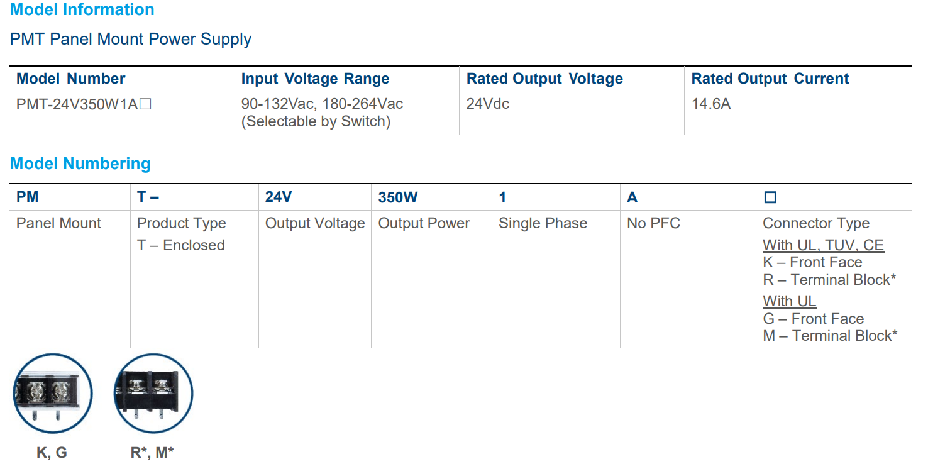The width and height of the screenshot is (928, 464).
Task: Click the underlined 'With UL' text
Action: 789,301
